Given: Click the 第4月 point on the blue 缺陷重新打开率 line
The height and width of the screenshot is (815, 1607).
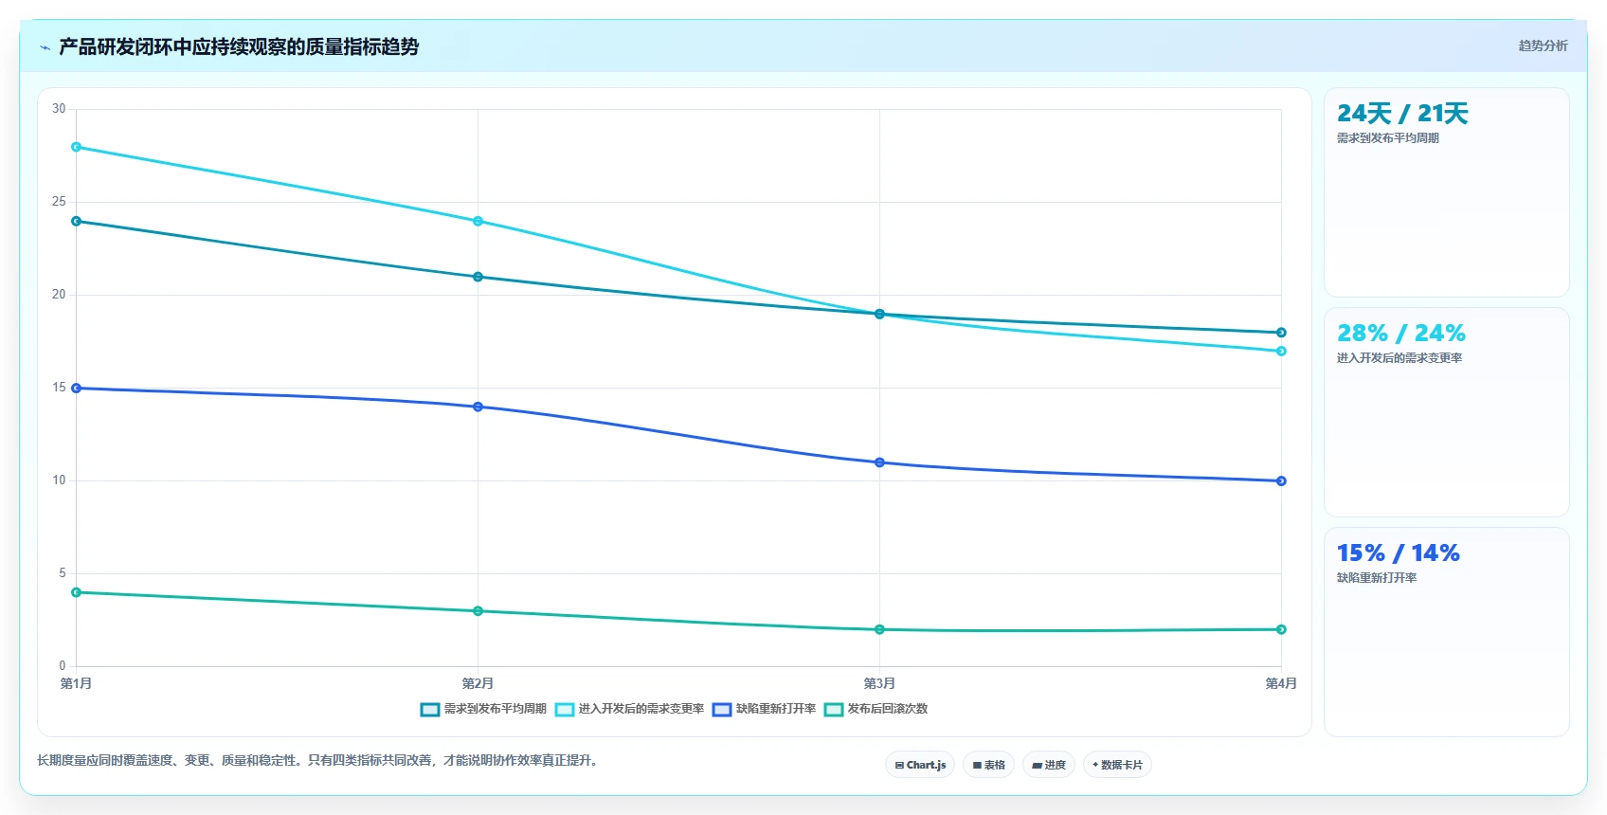Looking at the screenshot, I should click(x=1281, y=481).
